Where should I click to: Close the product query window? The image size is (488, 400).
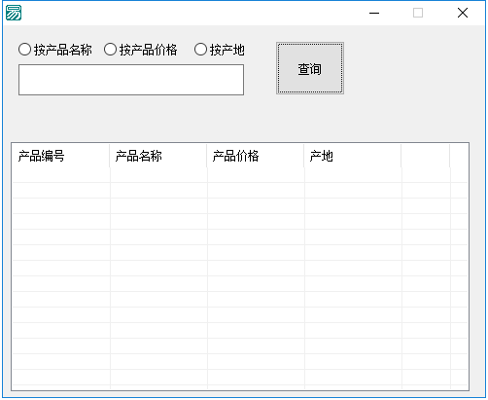point(463,13)
